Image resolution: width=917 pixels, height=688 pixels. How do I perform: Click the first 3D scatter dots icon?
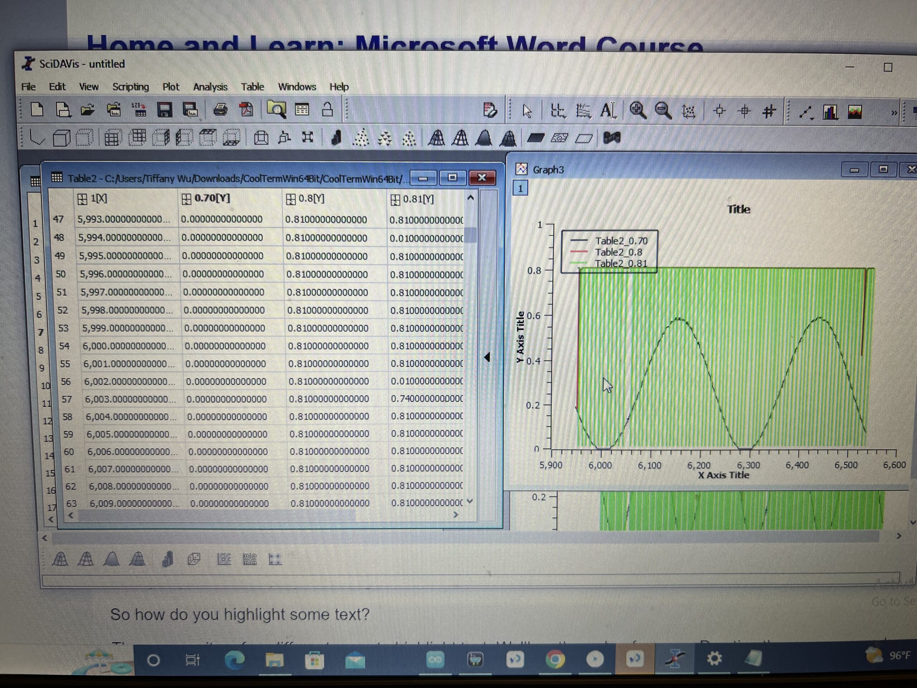361,138
